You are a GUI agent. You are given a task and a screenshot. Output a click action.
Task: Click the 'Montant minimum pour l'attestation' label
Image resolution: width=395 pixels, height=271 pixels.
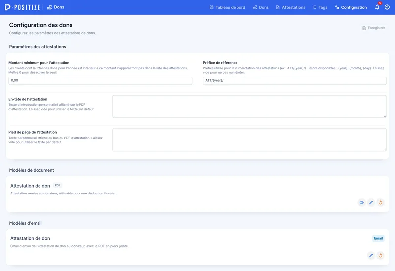coord(39,63)
